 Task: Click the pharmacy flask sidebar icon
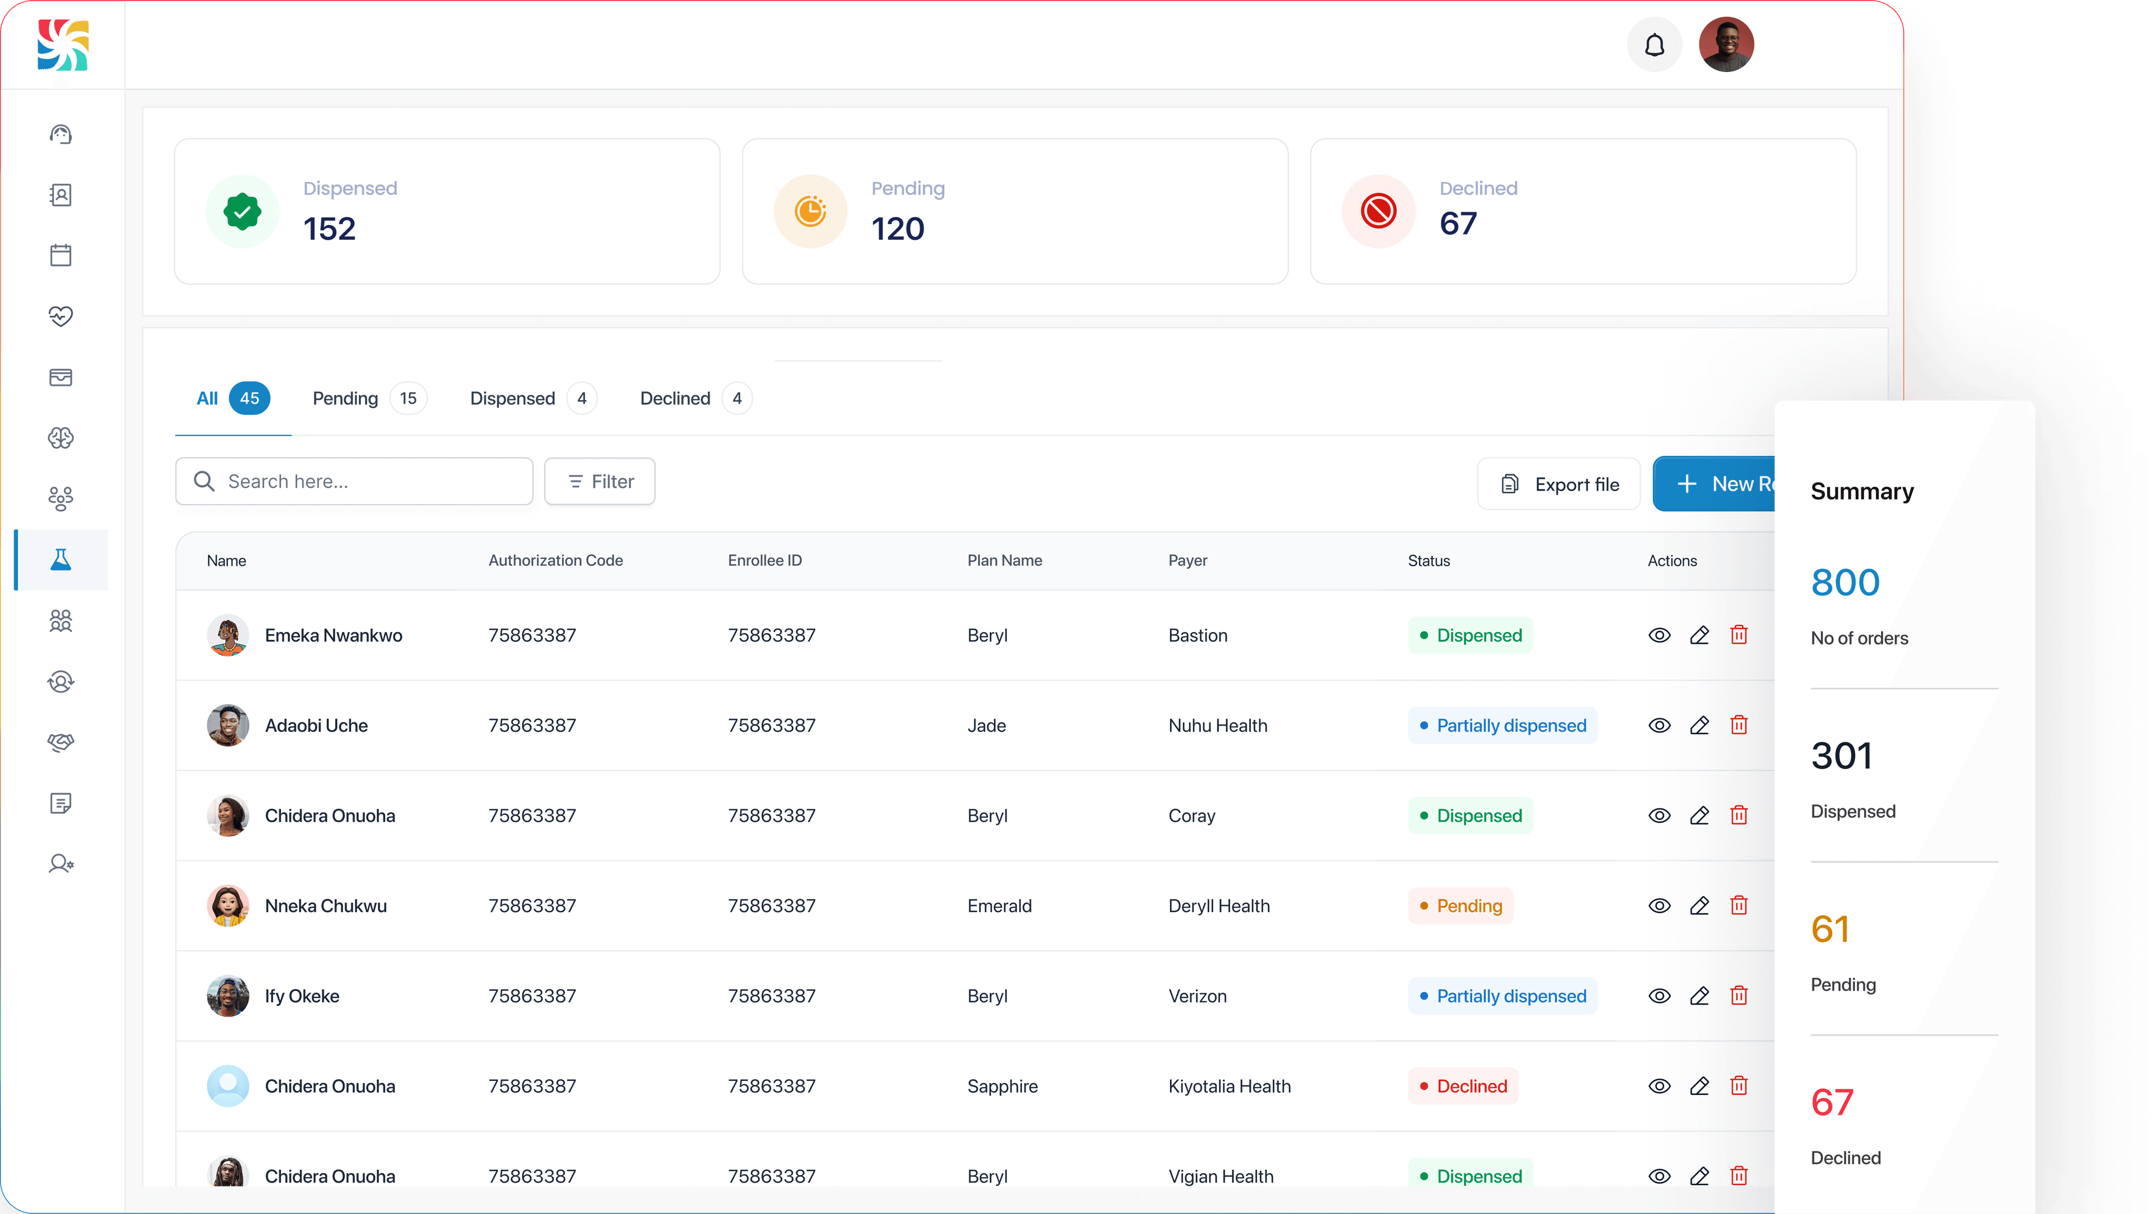(x=60, y=560)
